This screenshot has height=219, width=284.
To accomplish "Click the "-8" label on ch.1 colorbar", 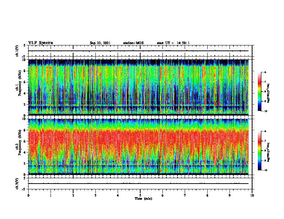I will 265,92.
